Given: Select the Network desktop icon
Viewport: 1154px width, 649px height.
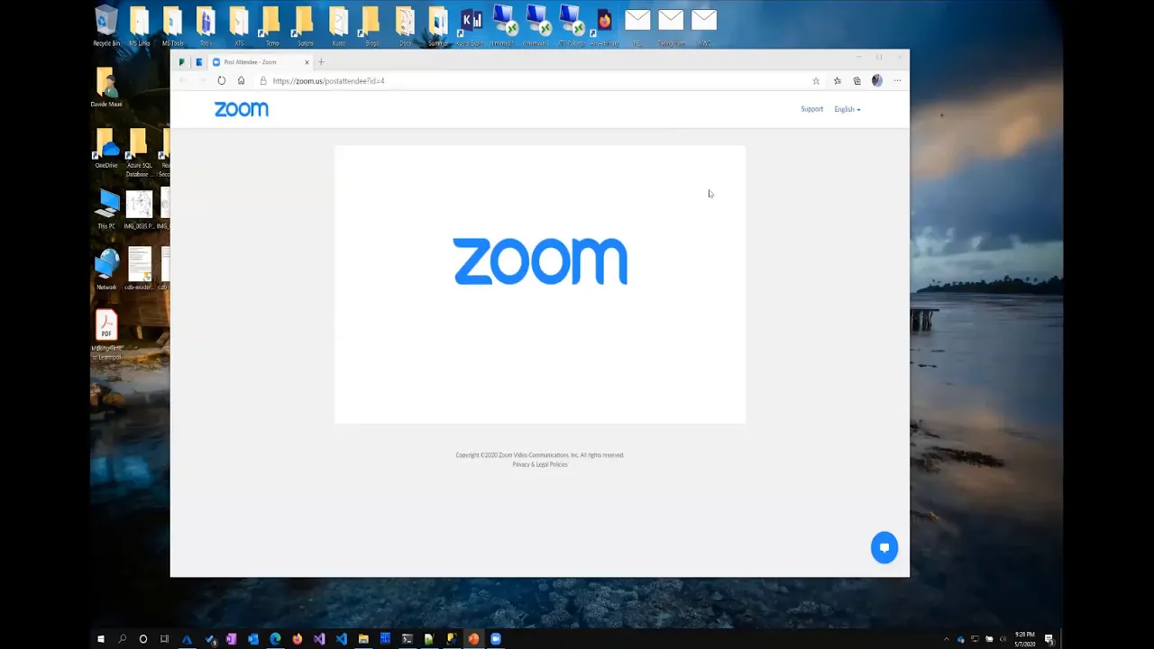Looking at the screenshot, I should pos(106,270).
